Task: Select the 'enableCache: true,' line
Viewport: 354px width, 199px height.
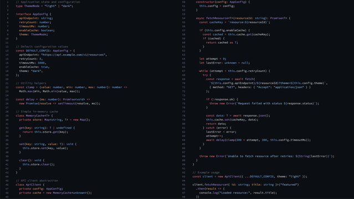Action: pos(34,67)
